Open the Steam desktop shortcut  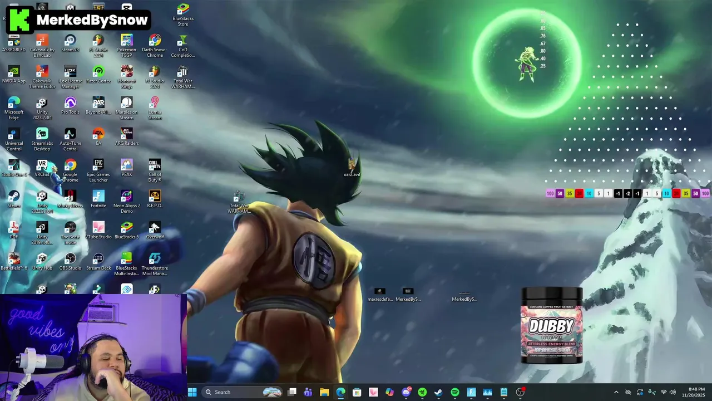click(14, 200)
